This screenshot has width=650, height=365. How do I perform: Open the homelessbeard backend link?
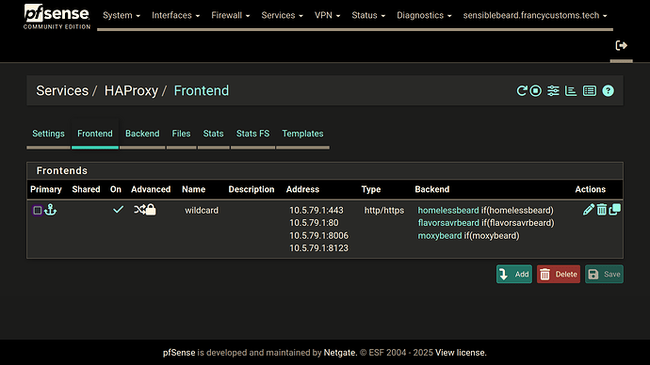click(x=448, y=210)
